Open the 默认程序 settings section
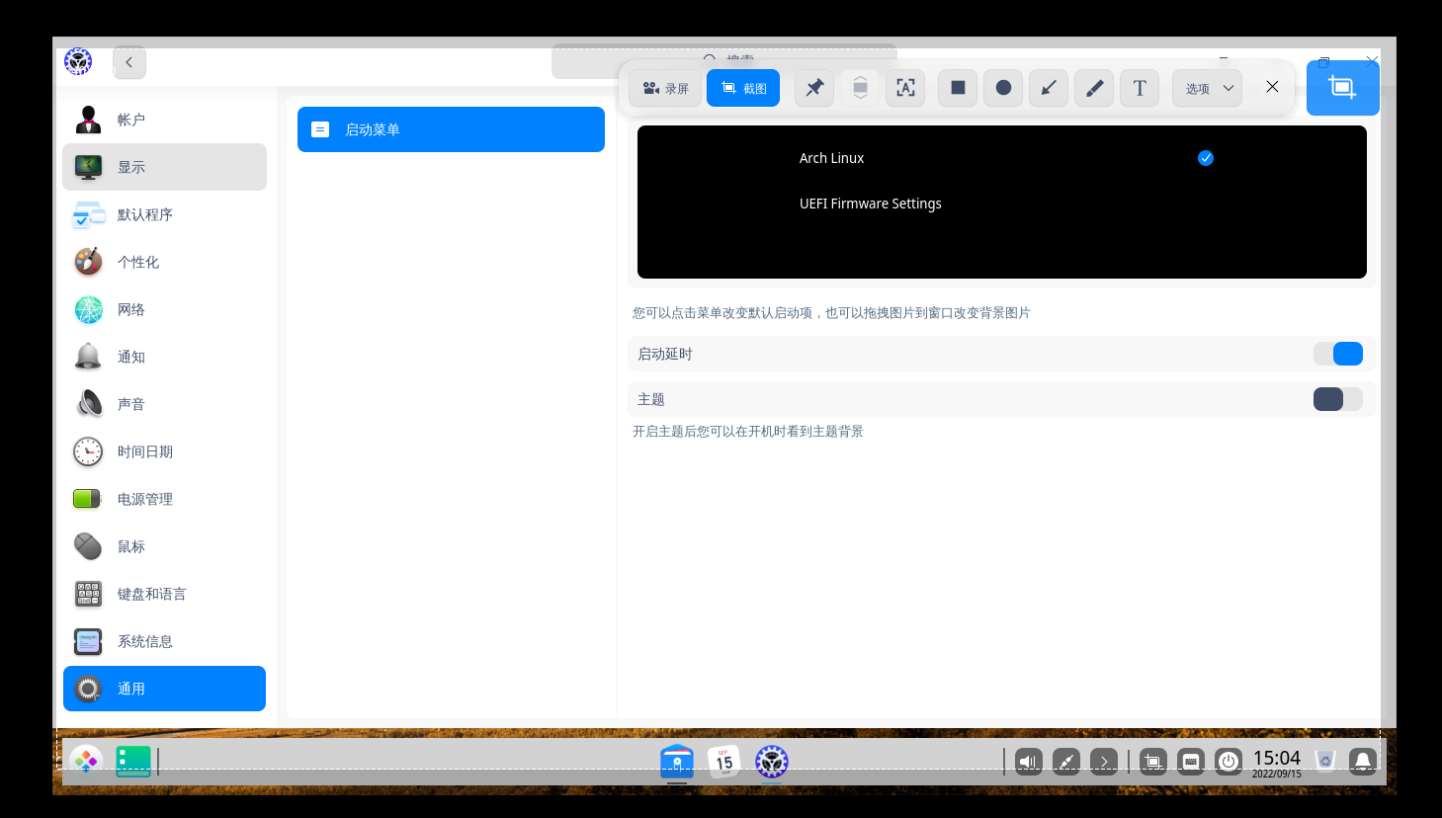1442x818 pixels. click(x=164, y=214)
